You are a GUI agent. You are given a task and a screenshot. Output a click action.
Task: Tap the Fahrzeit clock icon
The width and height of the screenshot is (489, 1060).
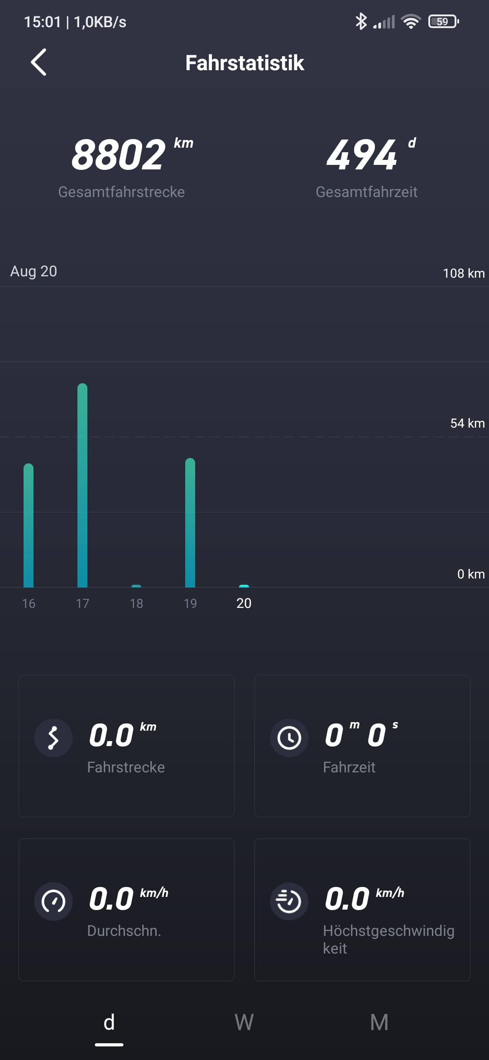[289, 738]
